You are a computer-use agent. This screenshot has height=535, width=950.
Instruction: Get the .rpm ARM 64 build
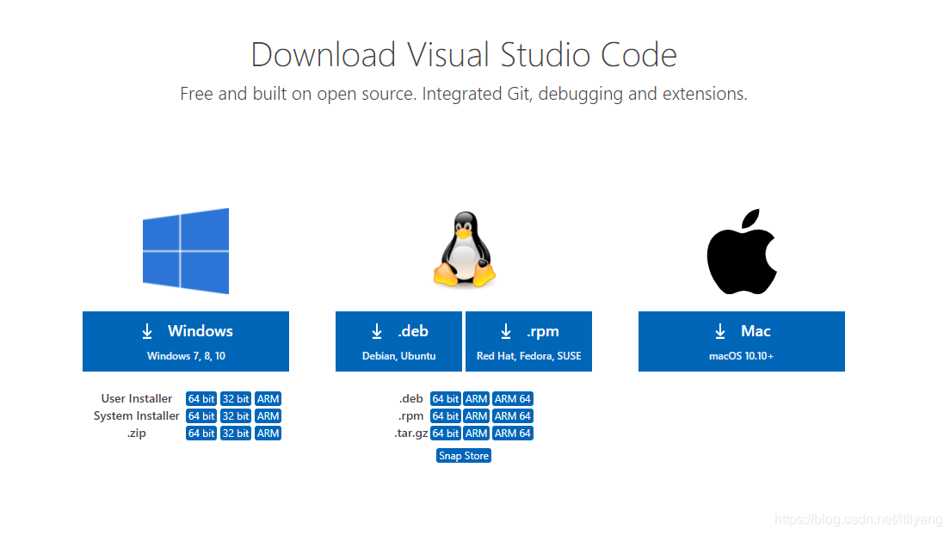coord(513,415)
